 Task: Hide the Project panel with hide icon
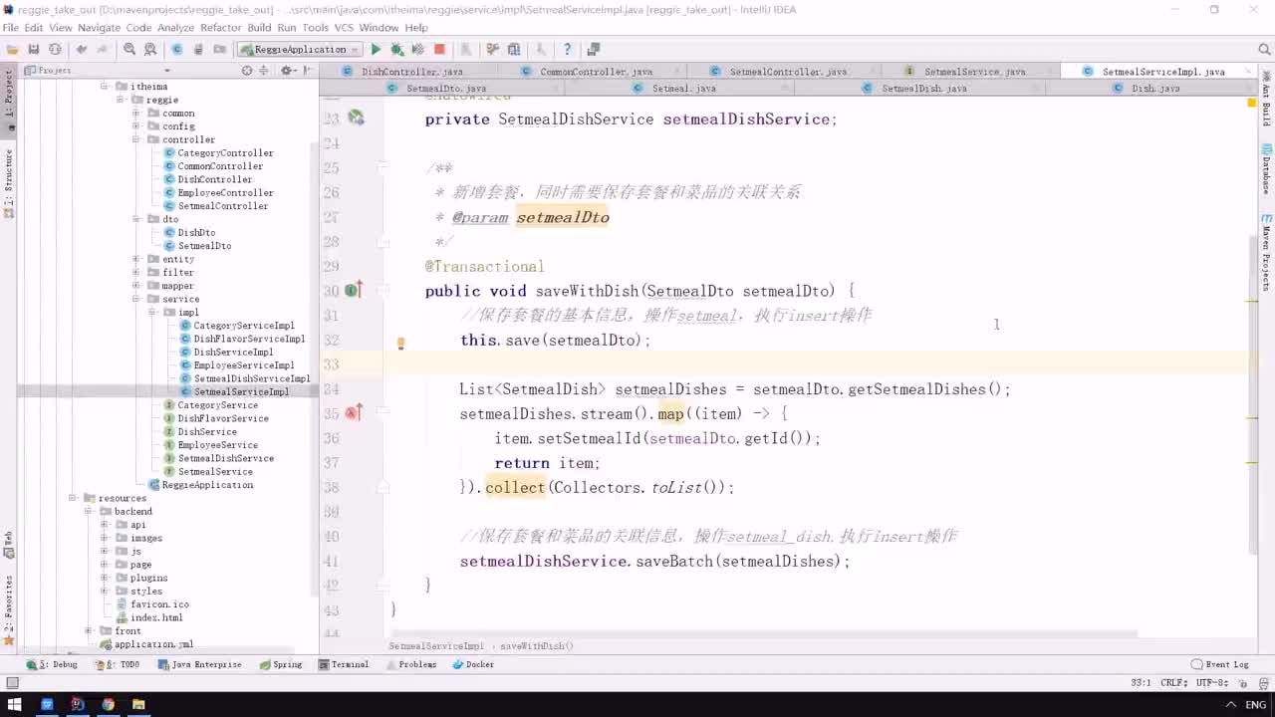309,70
